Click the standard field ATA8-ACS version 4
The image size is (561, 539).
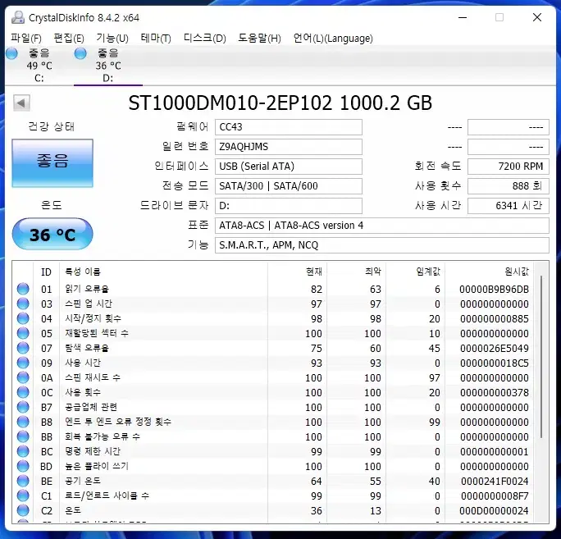point(381,226)
